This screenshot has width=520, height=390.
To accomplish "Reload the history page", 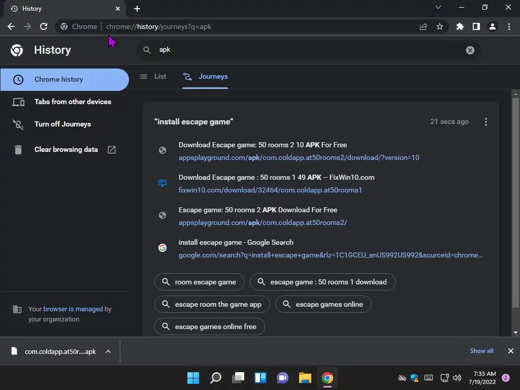I will click(44, 26).
